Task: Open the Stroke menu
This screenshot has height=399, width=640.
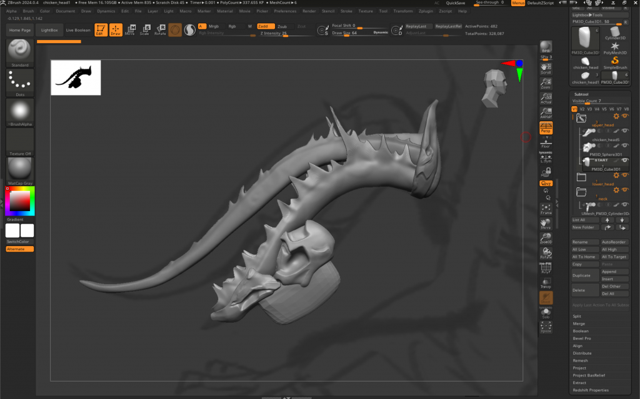Action: [346, 11]
